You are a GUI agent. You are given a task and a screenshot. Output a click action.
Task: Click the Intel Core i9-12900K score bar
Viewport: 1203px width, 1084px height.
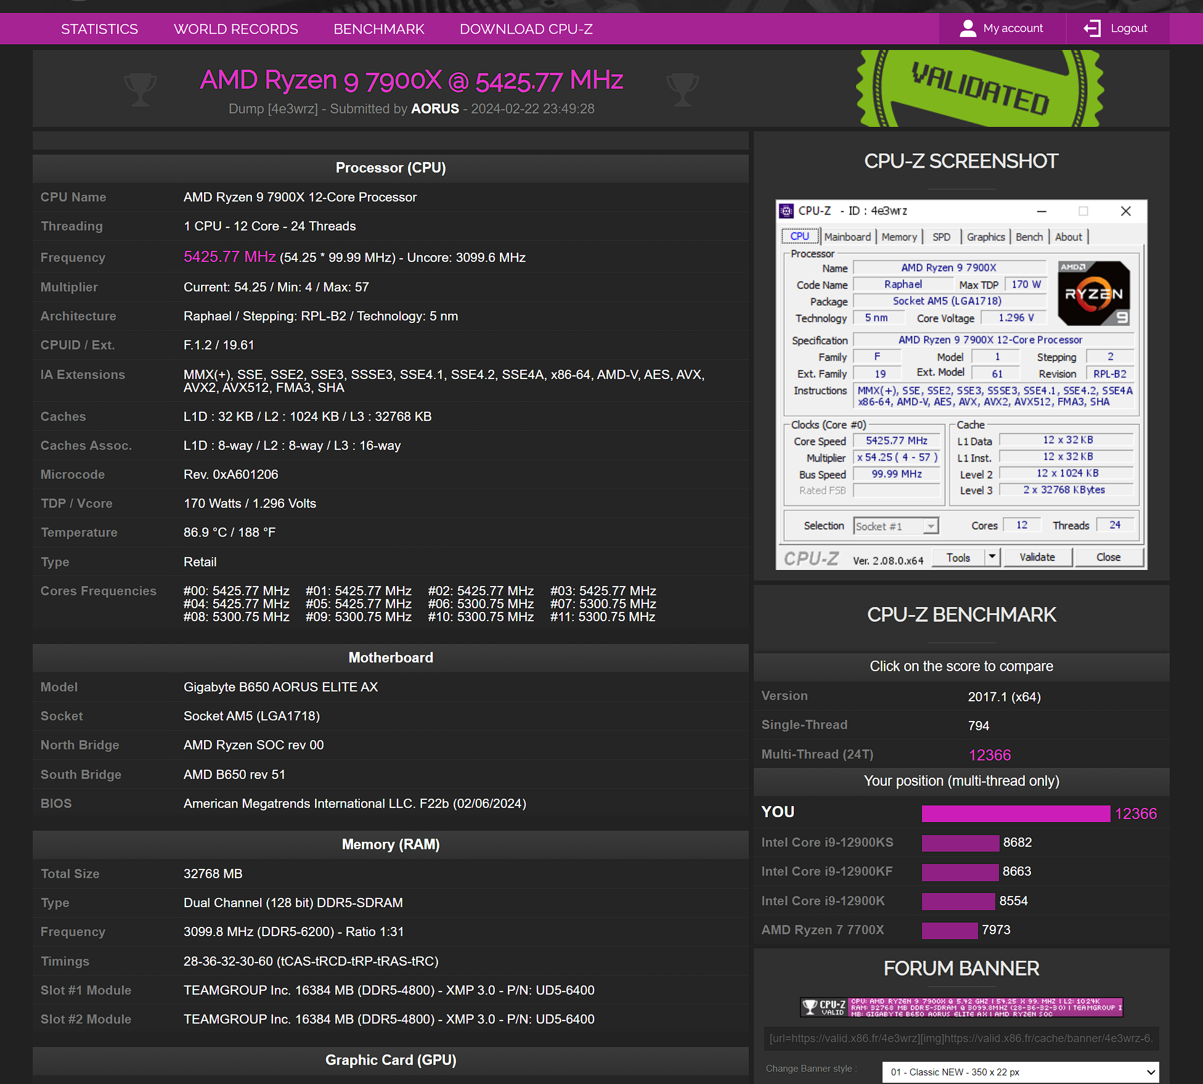click(x=958, y=901)
